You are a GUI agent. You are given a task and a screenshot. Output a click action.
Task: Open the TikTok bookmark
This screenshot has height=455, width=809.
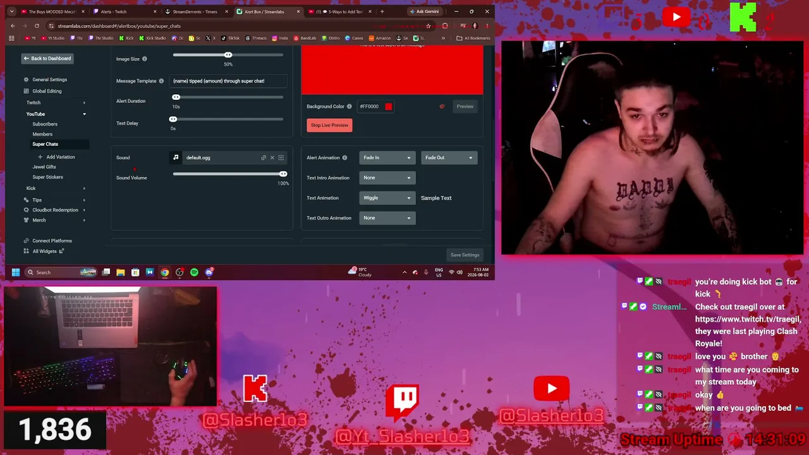click(x=230, y=38)
